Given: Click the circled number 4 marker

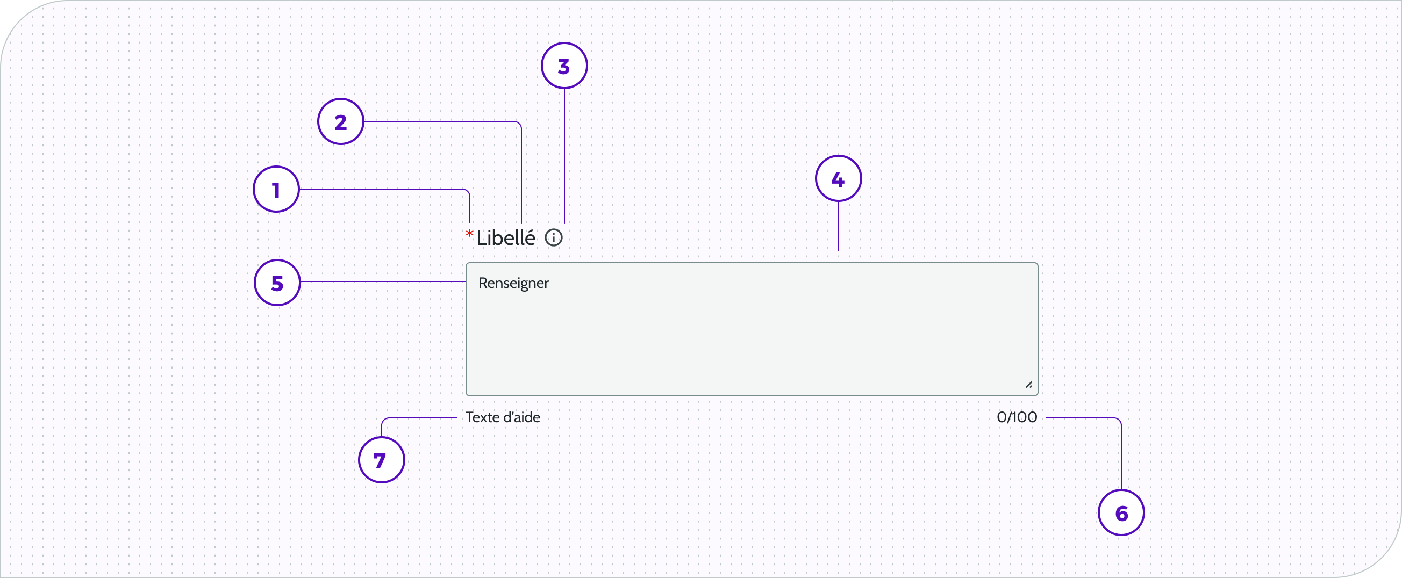Looking at the screenshot, I should [x=838, y=179].
